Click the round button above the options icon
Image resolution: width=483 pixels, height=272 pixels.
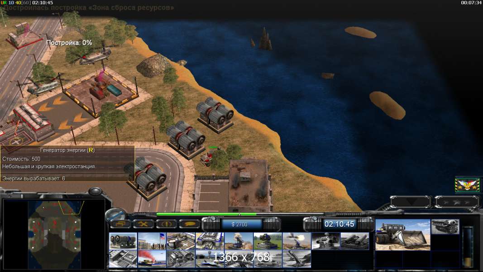pos(116,214)
